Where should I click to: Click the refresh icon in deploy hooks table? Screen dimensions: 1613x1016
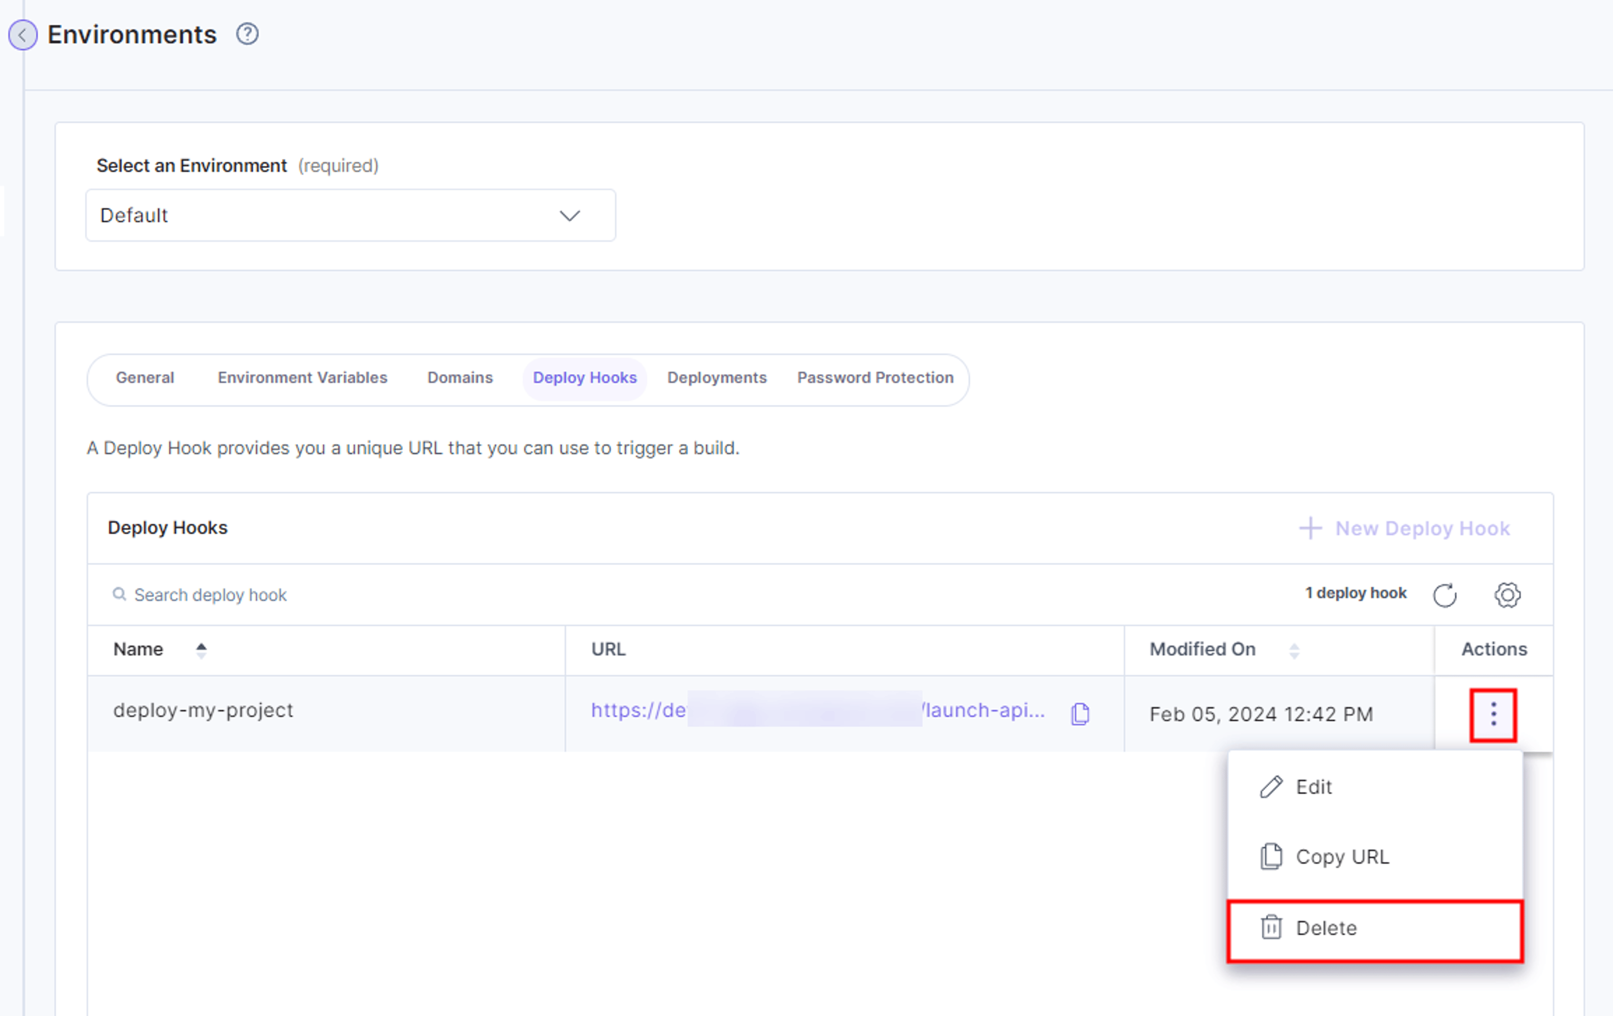click(x=1445, y=595)
